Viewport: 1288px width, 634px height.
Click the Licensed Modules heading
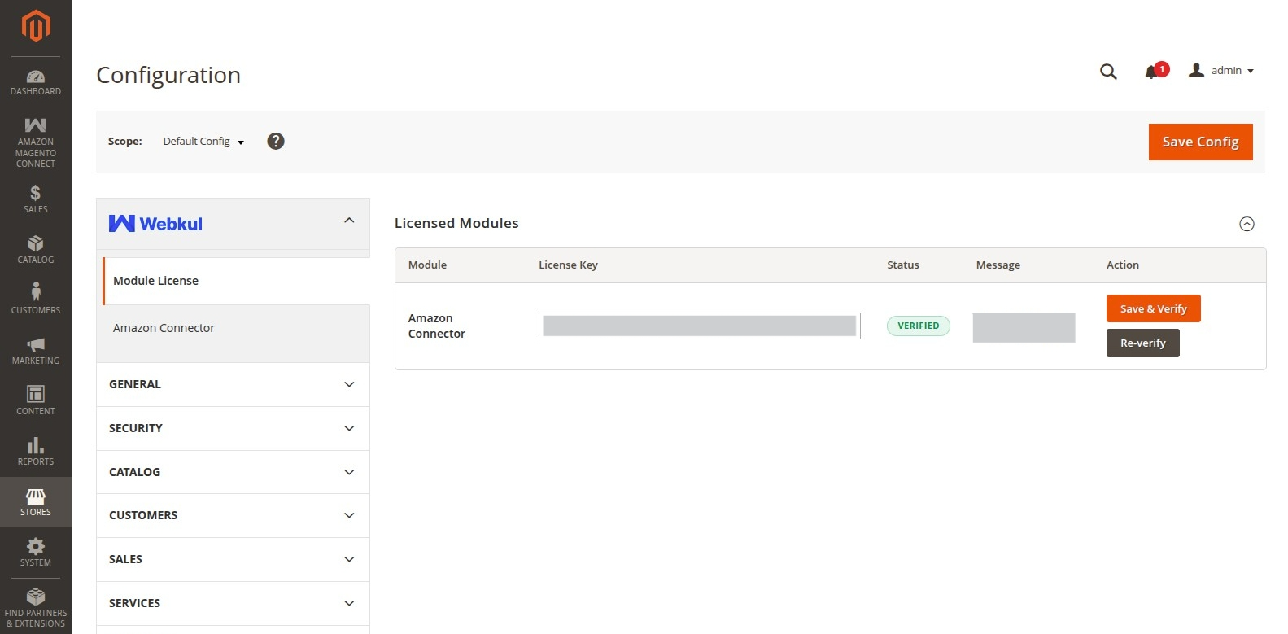coord(456,223)
